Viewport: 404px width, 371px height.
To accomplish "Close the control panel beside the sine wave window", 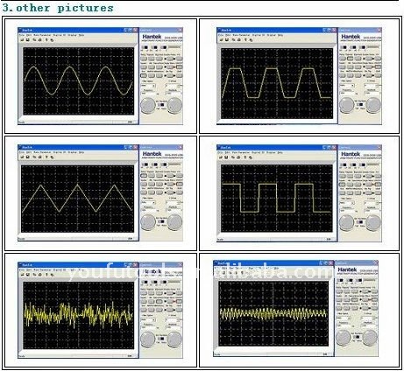I will (x=181, y=30).
